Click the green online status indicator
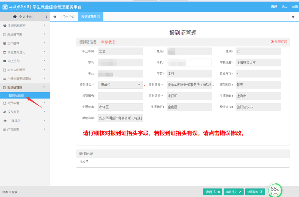 tap(10, 192)
